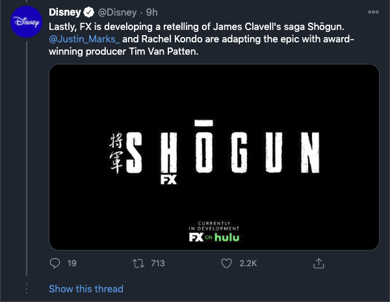Like the tweet with the heart icon

226,263
